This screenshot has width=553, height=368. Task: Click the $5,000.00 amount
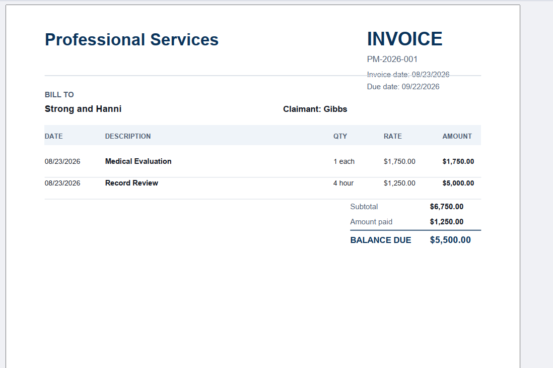pos(458,183)
